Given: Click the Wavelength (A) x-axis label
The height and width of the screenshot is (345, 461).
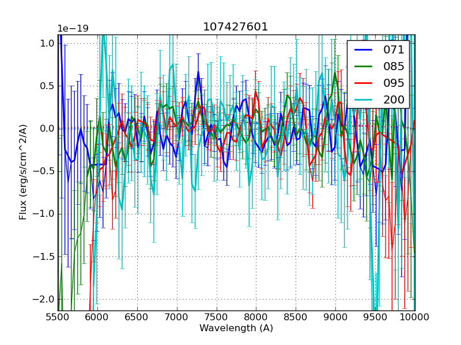Looking at the screenshot, I should (x=236, y=328).
